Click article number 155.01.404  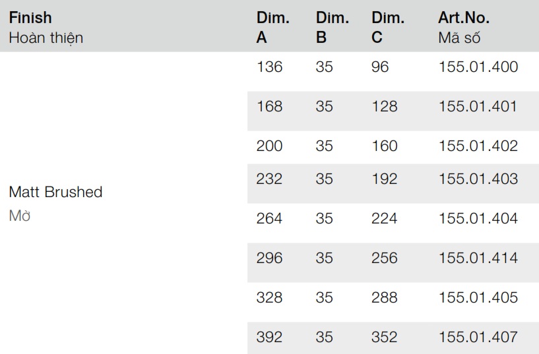(x=478, y=218)
